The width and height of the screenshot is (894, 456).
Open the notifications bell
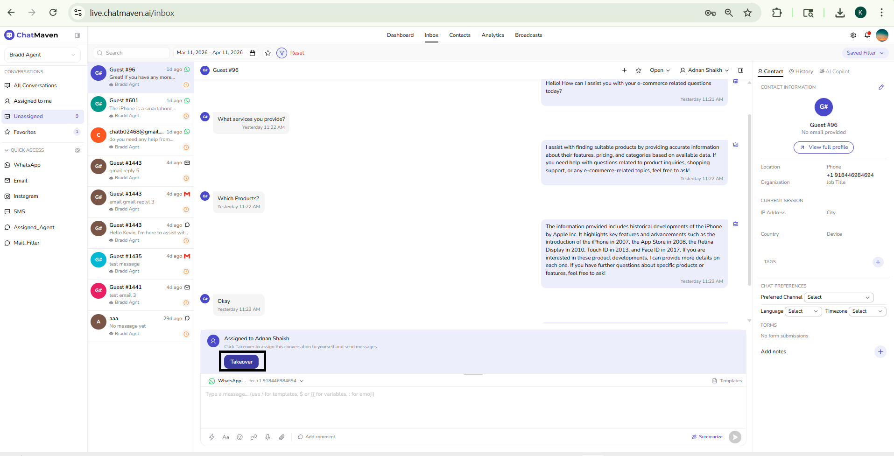pyautogui.click(x=867, y=35)
